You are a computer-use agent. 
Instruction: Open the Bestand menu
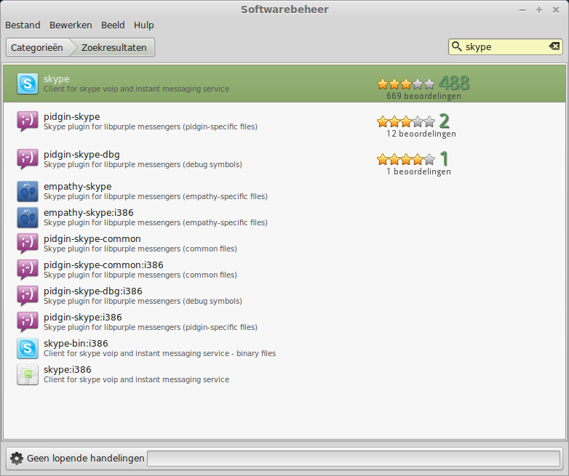pyautogui.click(x=23, y=25)
